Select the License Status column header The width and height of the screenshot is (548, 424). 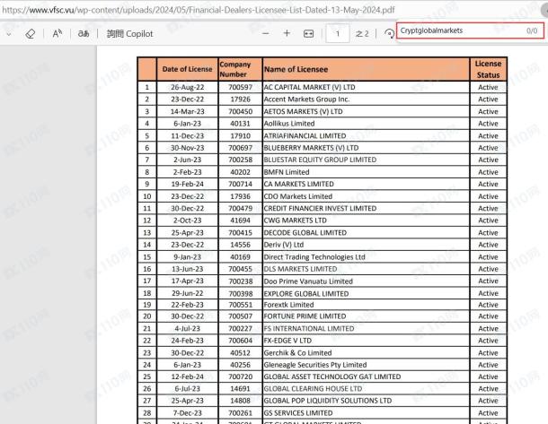488,69
